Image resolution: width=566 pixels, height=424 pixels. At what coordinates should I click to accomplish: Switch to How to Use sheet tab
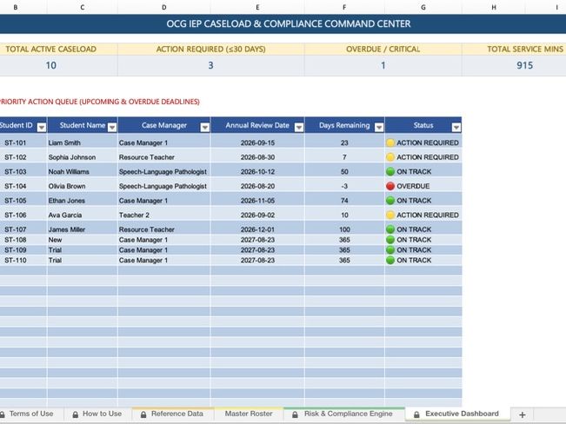pos(97,414)
